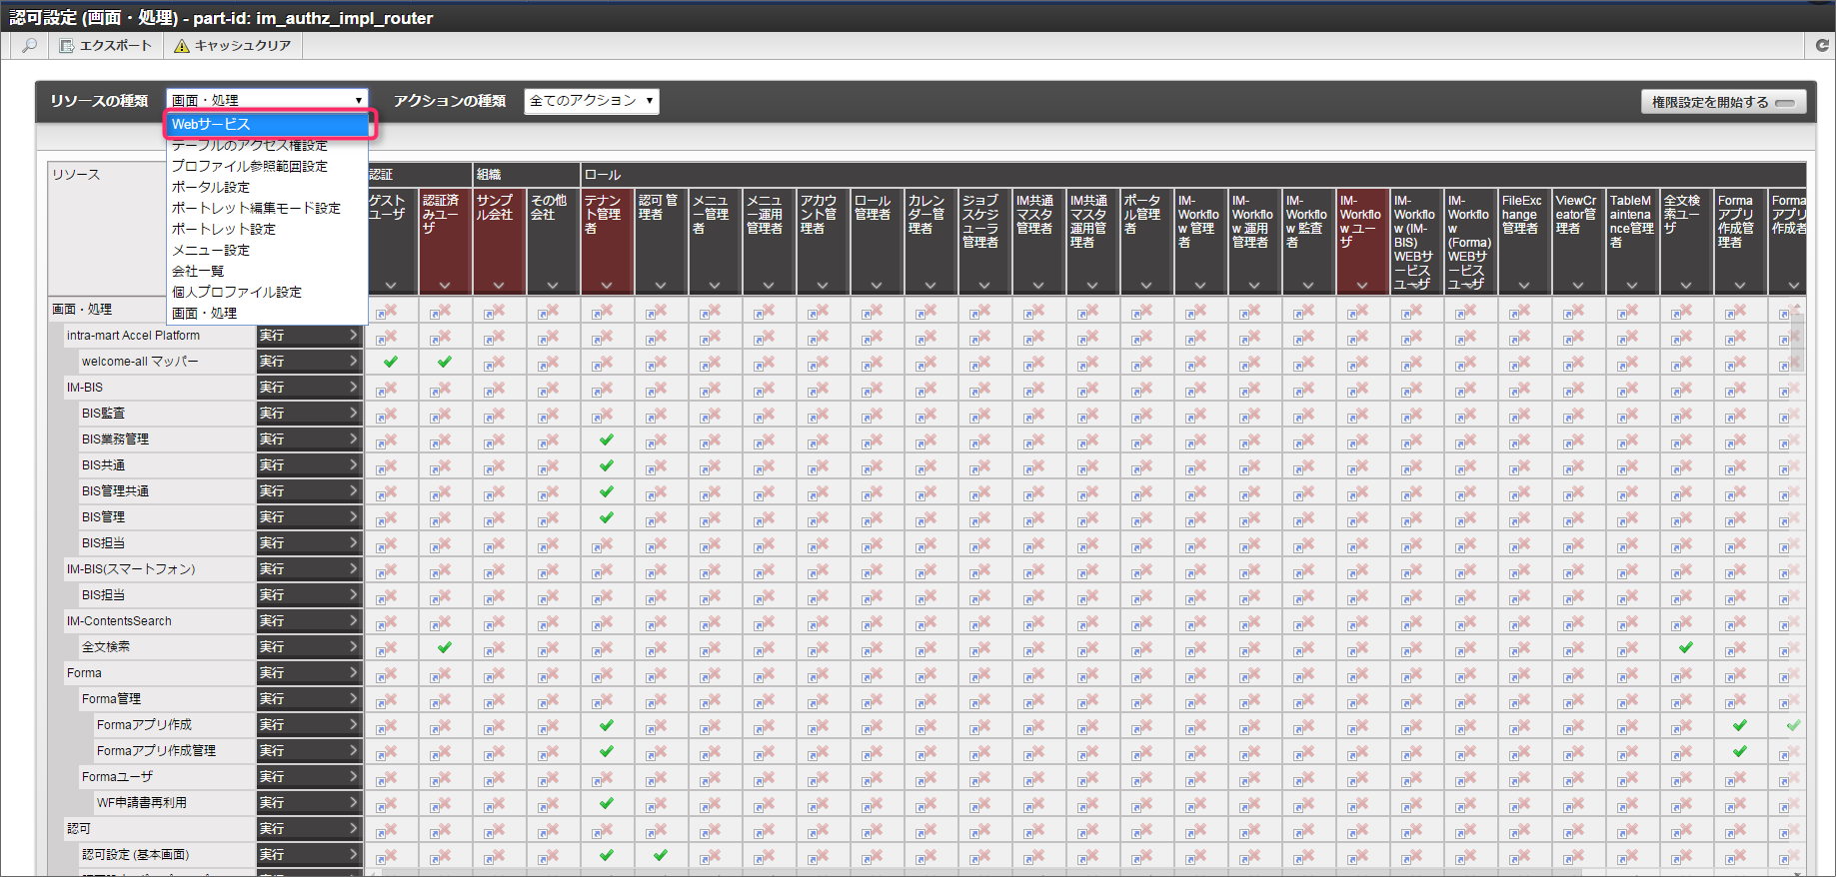Toggle green check BIS管理 テナント管理者 cell
The height and width of the screenshot is (877, 1836).
point(607,517)
